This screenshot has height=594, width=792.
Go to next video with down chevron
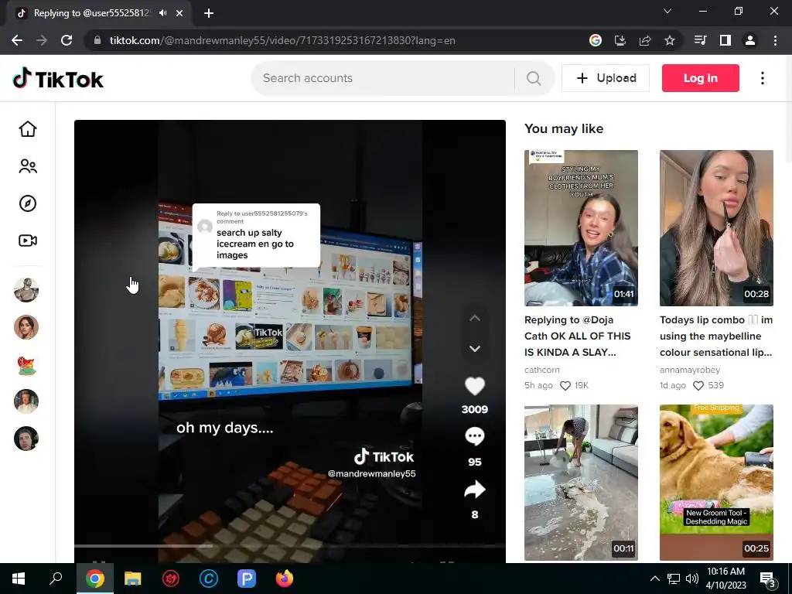coord(475,349)
